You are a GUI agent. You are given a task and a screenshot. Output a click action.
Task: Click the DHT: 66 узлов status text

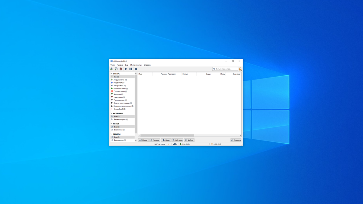160,144
